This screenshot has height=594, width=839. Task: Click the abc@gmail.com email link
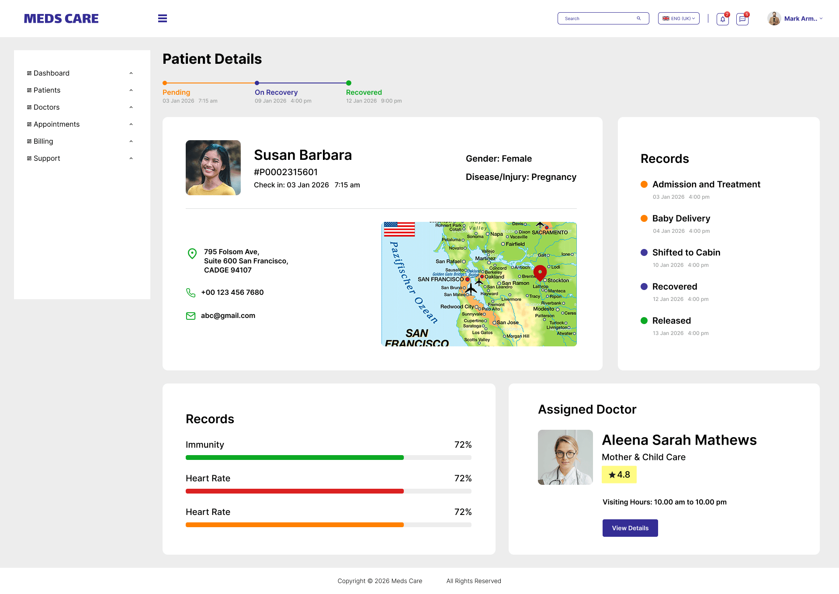point(228,315)
